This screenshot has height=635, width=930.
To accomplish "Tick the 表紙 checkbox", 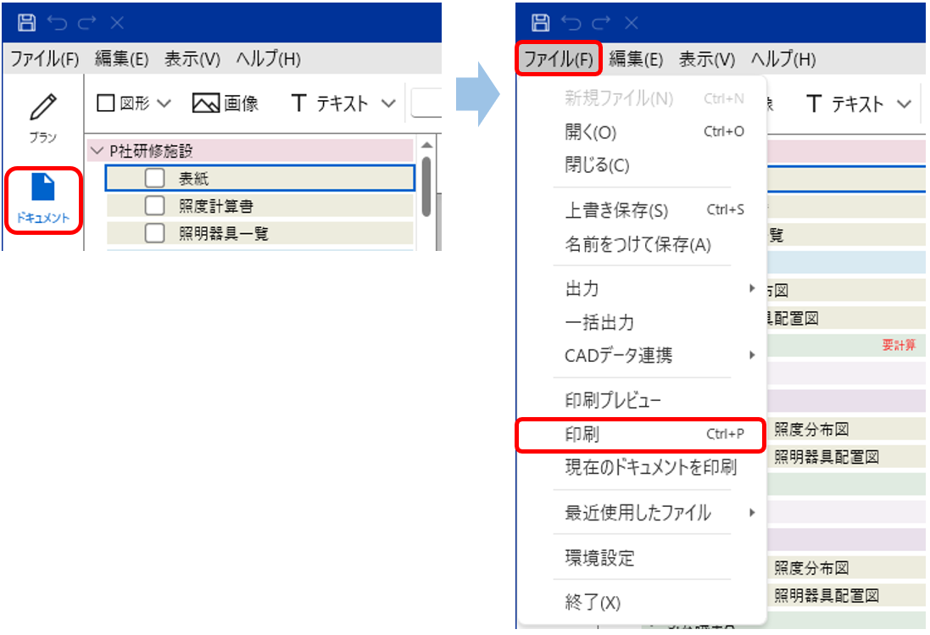I will coord(154,179).
